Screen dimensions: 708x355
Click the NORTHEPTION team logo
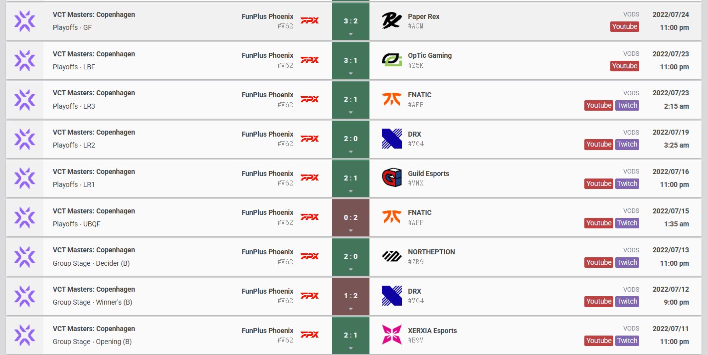[391, 256]
